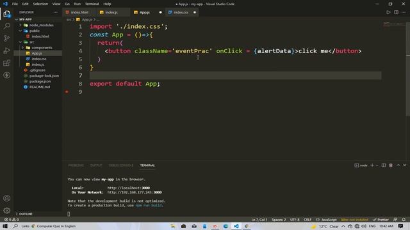Open the Accounts menu in activity bar
The width and height of the screenshot is (410, 230).
pos(7,198)
